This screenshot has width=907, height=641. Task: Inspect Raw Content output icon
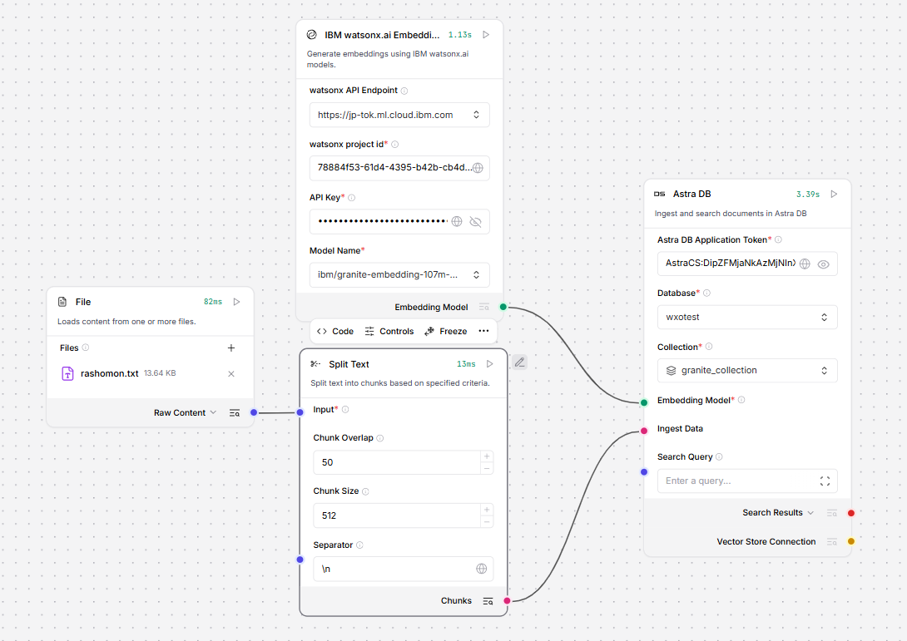pyautogui.click(x=235, y=412)
